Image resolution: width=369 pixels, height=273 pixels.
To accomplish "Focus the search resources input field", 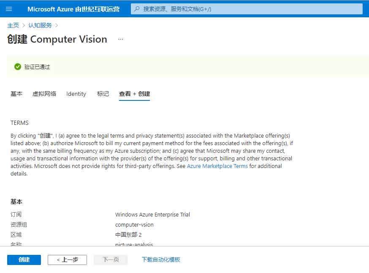I will pos(247,9).
